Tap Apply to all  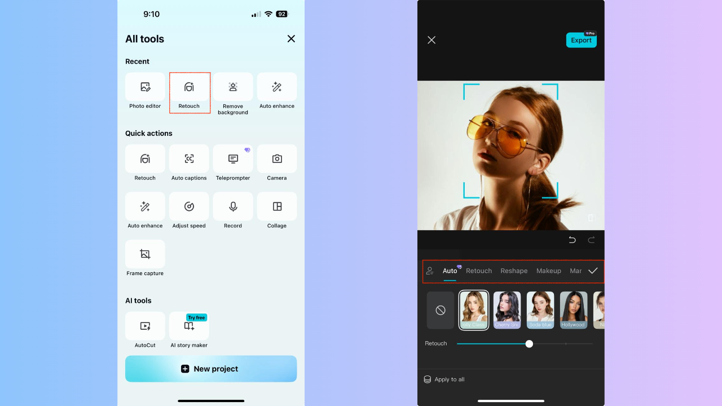click(444, 379)
